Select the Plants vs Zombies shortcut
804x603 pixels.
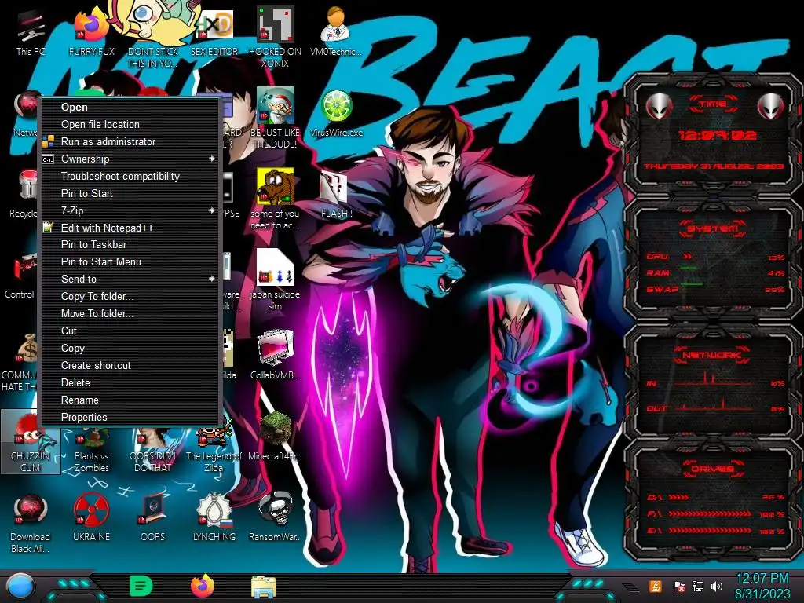(91, 450)
